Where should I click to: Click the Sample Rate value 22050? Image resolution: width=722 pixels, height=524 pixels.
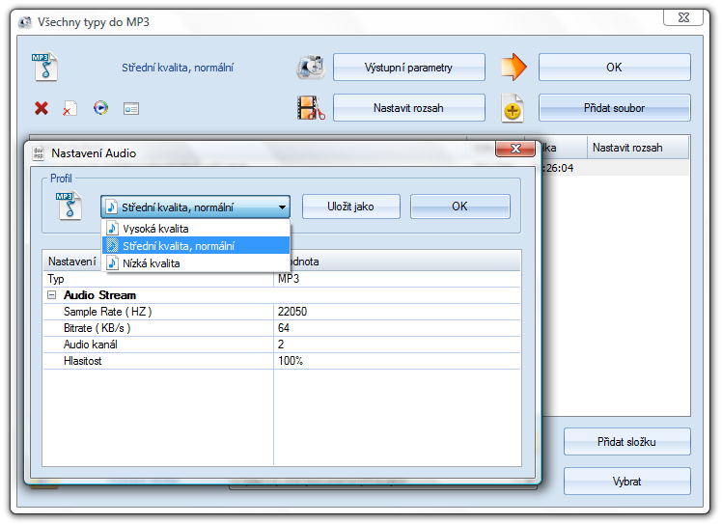292,312
